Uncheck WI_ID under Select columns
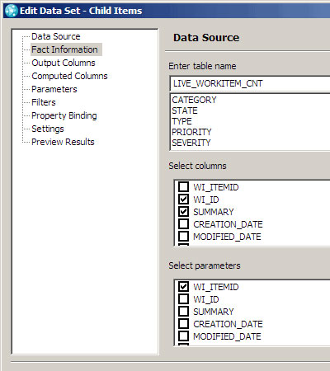330x371 pixels. [x=183, y=200]
